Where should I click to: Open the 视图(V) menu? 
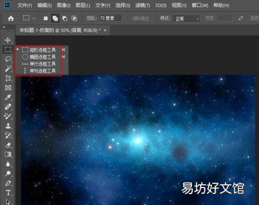point(179,5)
